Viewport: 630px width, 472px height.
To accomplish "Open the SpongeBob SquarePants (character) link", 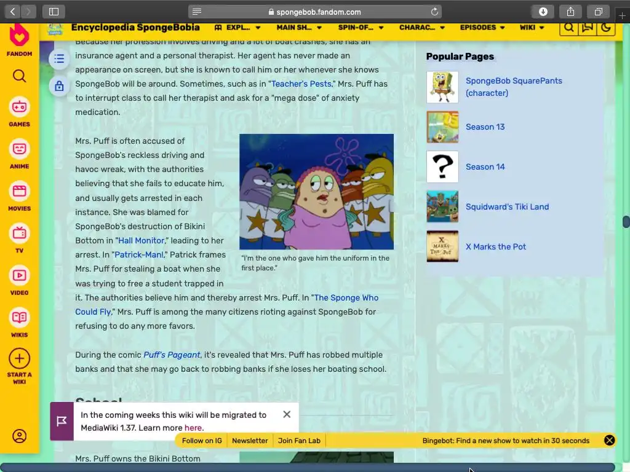I will coord(514,87).
